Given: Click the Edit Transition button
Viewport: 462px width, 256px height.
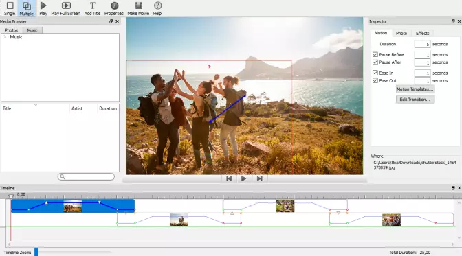Looking at the screenshot, I should [415, 100].
